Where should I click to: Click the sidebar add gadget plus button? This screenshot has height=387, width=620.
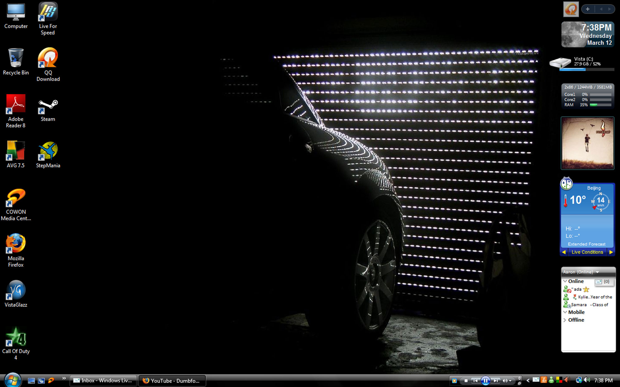click(588, 9)
